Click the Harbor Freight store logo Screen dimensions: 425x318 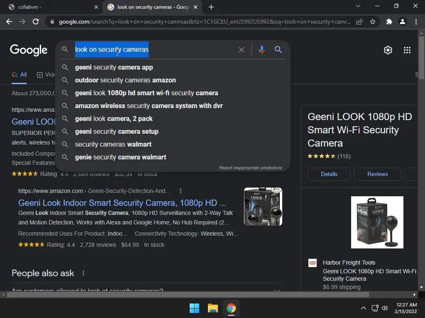(x=313, y=263)
